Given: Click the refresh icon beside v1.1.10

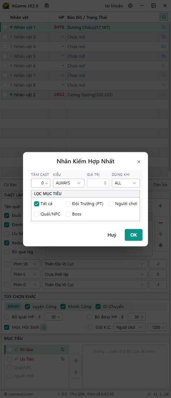Looking at the screenshot, I should (x=150, y=394).
